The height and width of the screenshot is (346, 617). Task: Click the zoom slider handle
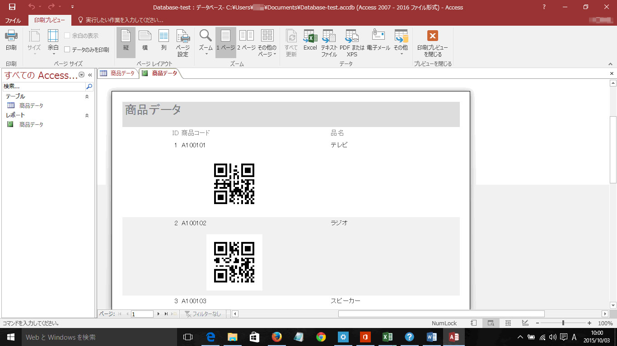[563, 323]
